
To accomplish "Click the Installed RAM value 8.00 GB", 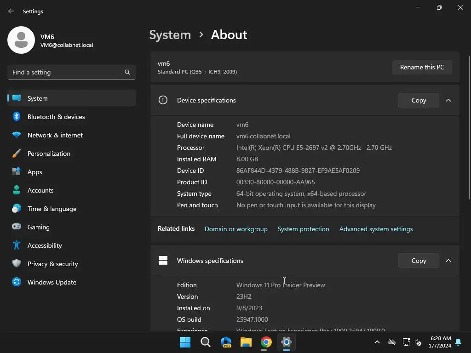I will (247, 159).
